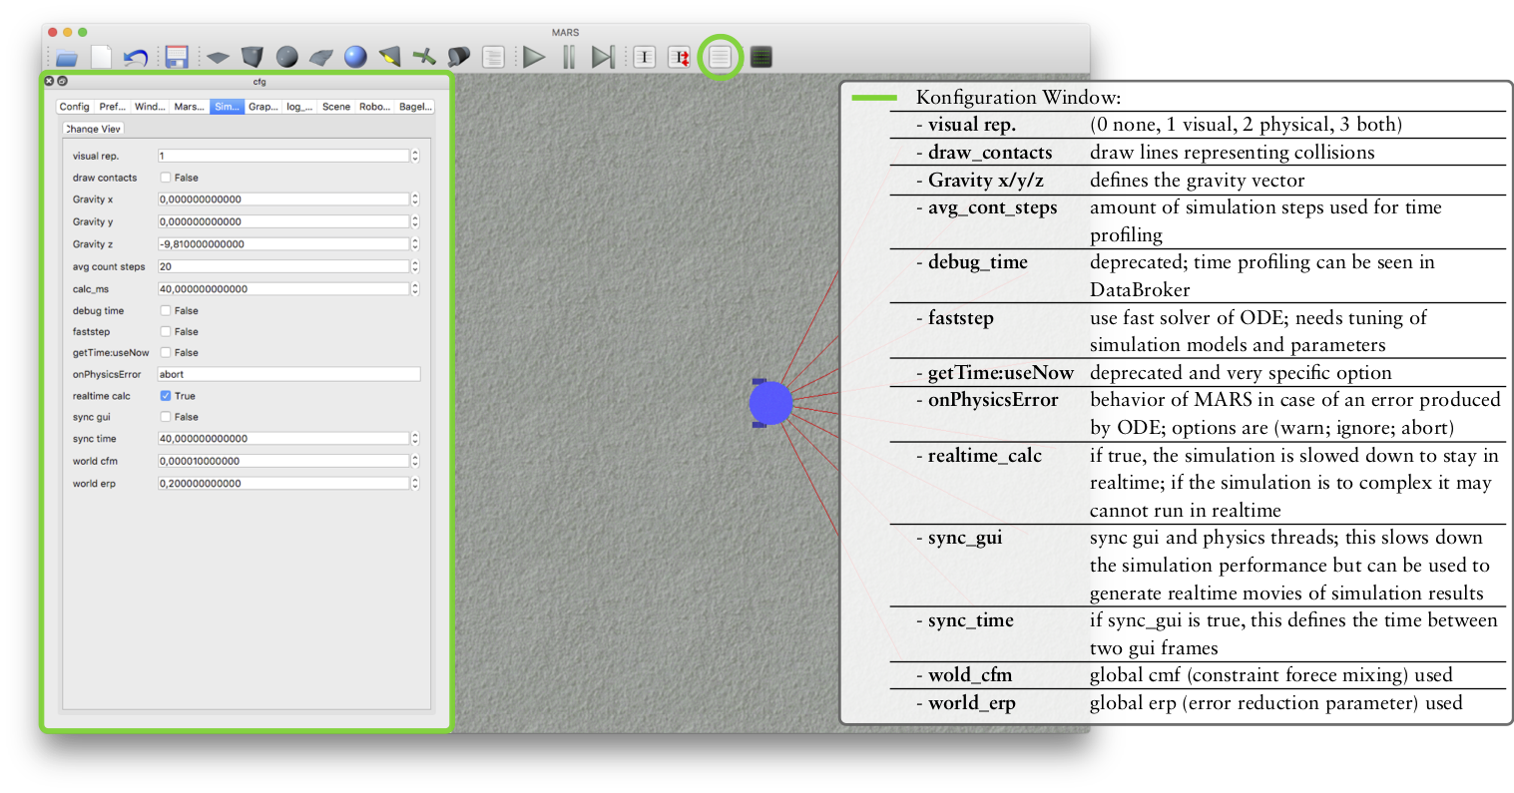Image resolution: width=1514 pixels, height=793 pixels.
Task: Click the 'I' icon with red arrows
Action: pyautogui.click(x=680, y=57)
